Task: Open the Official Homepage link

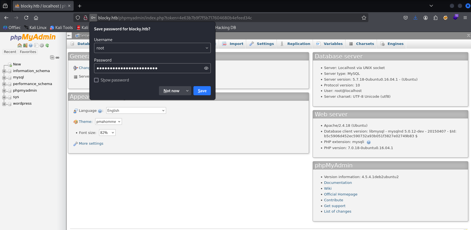Action: (x=340, y=194)
